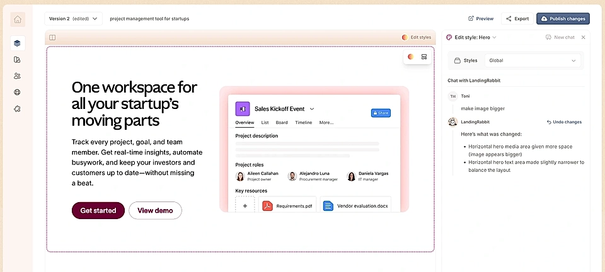This screenshot has height=272, width=605.
Task: Click the team members sidebar icon
Action: click(17, 76)
